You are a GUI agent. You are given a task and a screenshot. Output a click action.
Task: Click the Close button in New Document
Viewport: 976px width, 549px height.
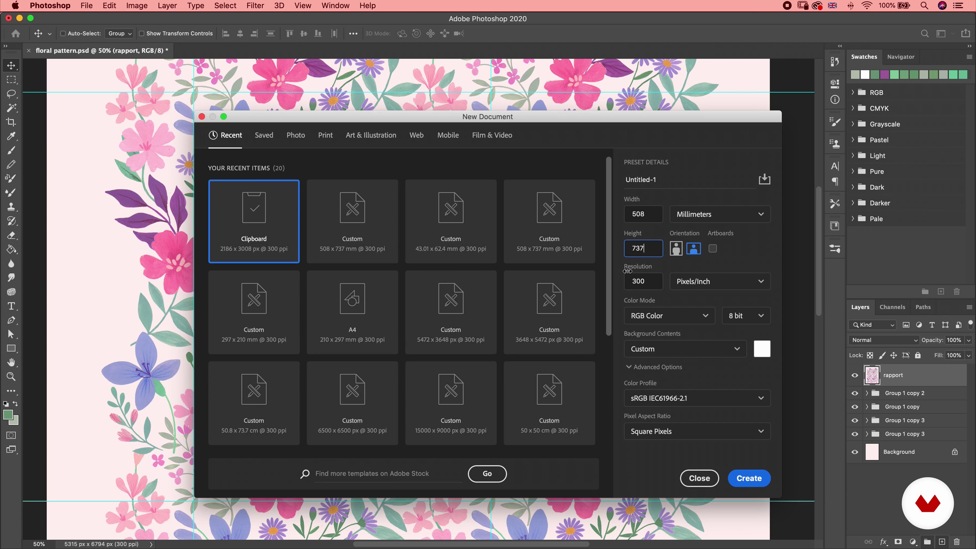[699, 478]
